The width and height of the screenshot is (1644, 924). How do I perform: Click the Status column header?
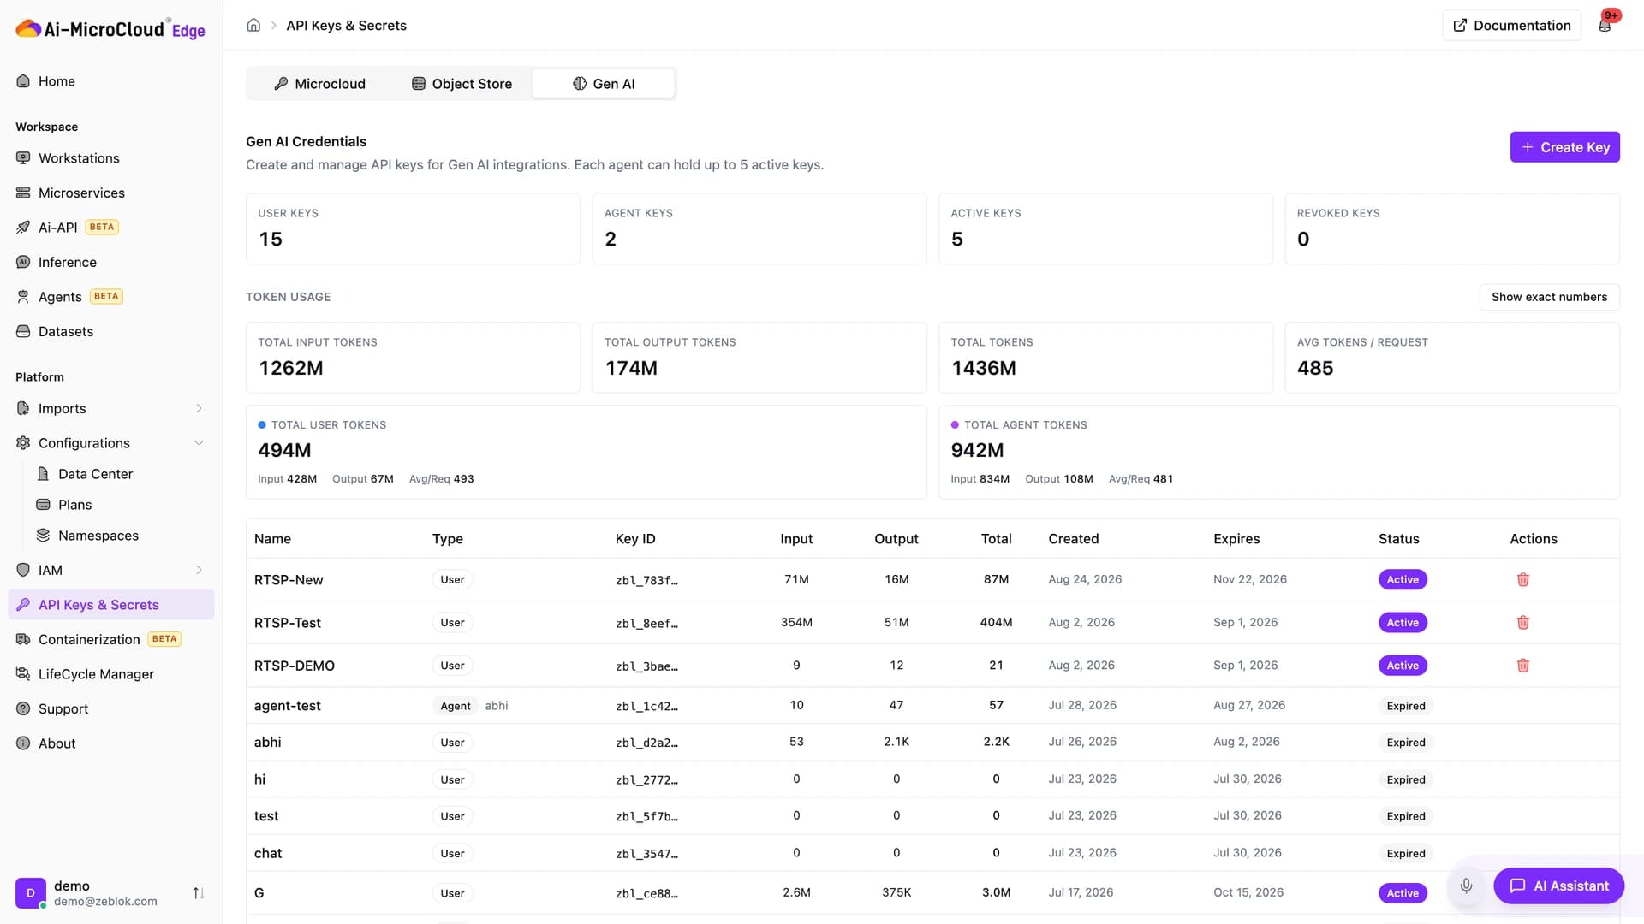(x=1399, y=539)
